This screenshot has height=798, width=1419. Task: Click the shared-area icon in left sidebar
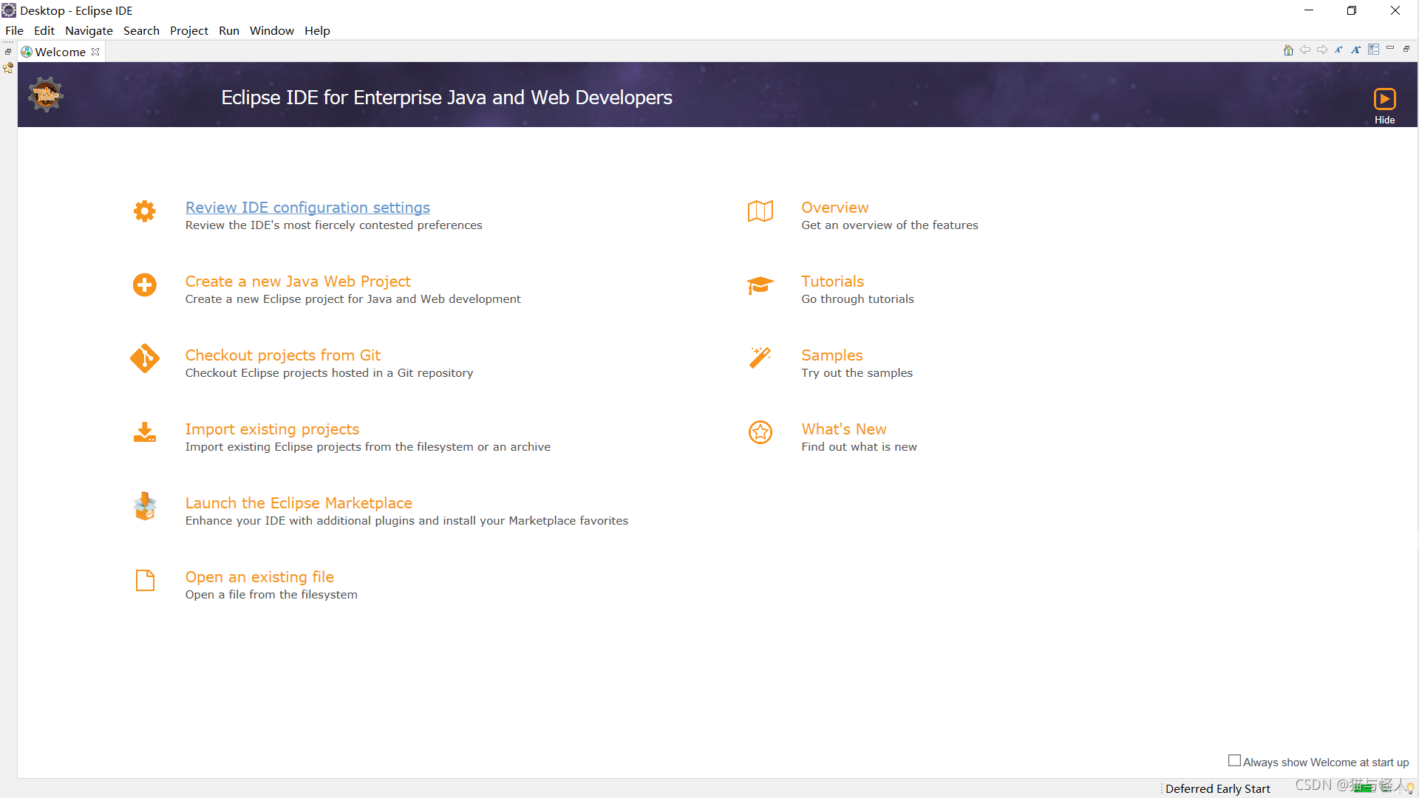pyautogui.click(x=8, y=68)
